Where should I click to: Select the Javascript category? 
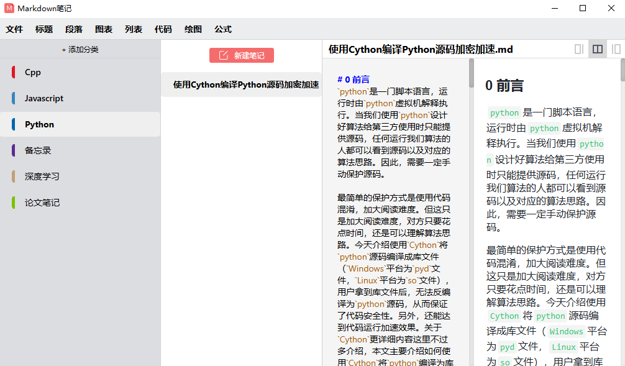click(x=80, y=98)
